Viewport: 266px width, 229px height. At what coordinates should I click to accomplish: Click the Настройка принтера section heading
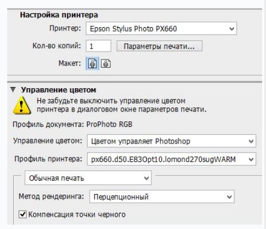click(x=59, y=15)
